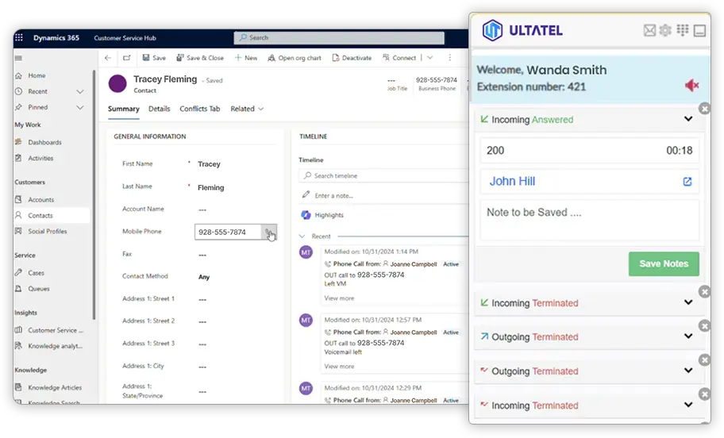
Task: Open the ULTATEL messages envelope icon
Action: pyautogui.click(x=649, y=31)
